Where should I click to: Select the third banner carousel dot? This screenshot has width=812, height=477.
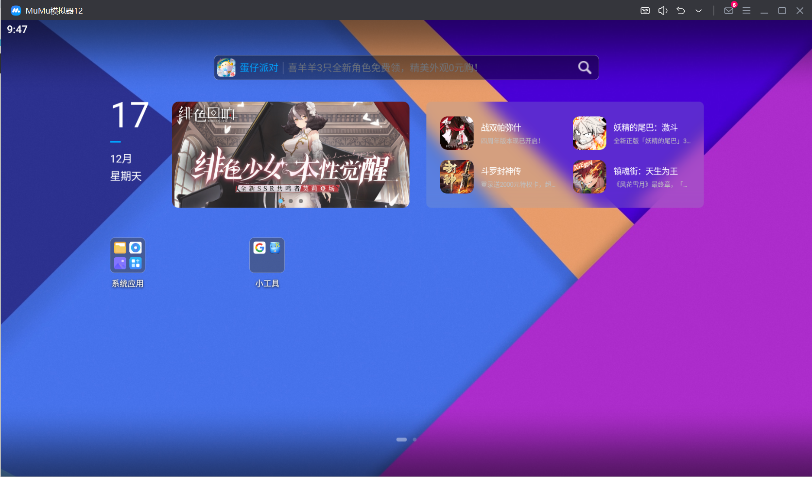coord(301,201)
